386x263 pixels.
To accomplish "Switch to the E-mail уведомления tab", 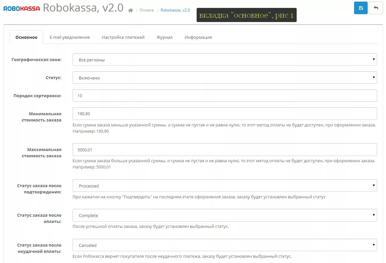I will click(69, 37).
